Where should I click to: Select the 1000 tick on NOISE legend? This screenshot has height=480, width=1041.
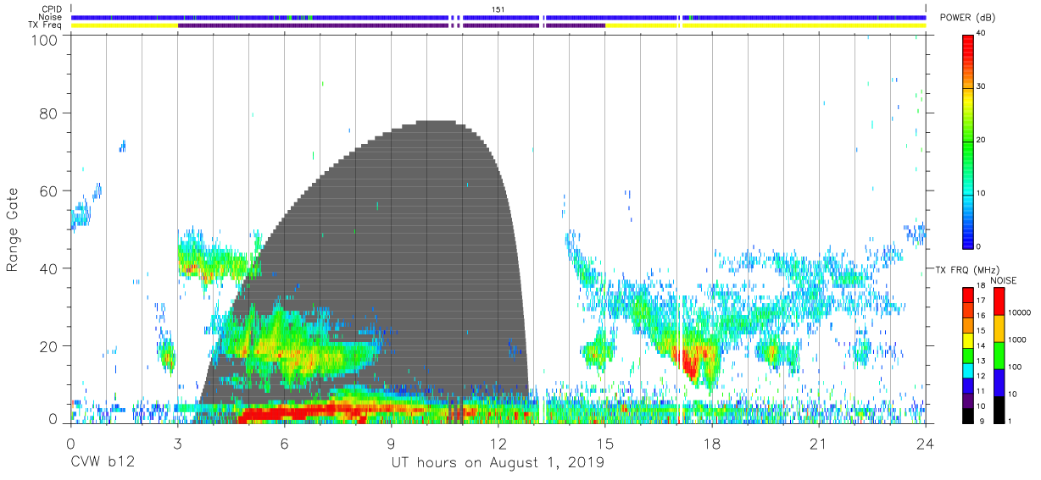1017,339
